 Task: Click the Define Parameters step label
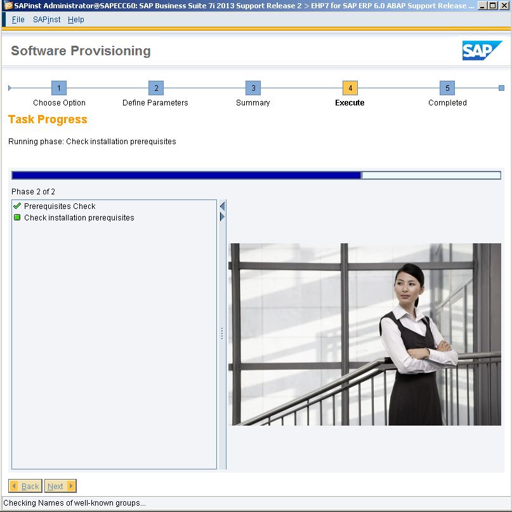(155, 103)
